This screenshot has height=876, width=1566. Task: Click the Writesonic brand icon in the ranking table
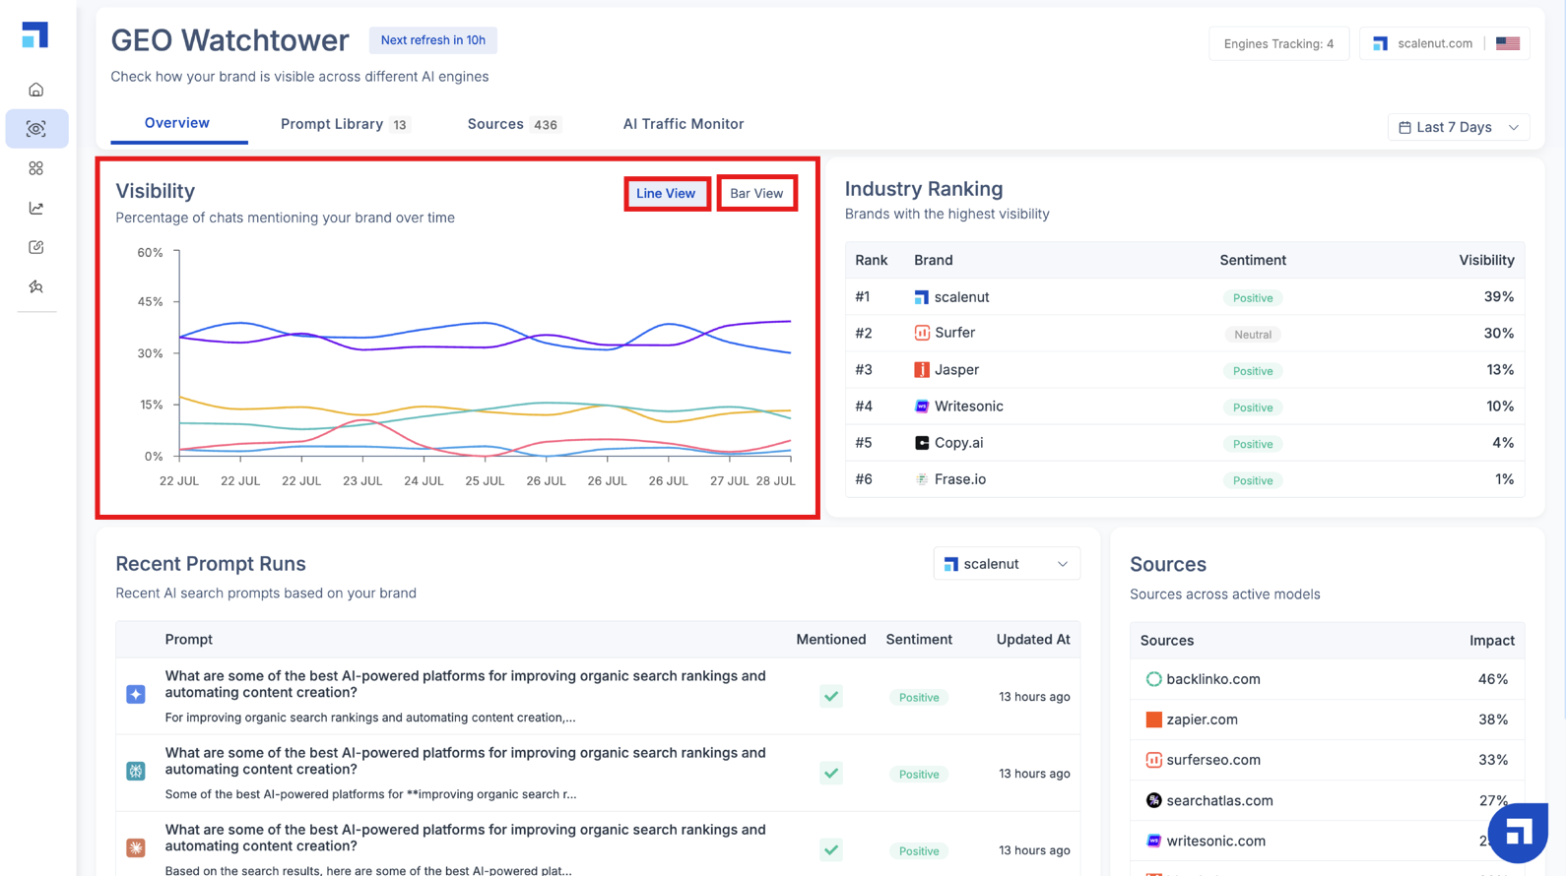click(922, 407)
